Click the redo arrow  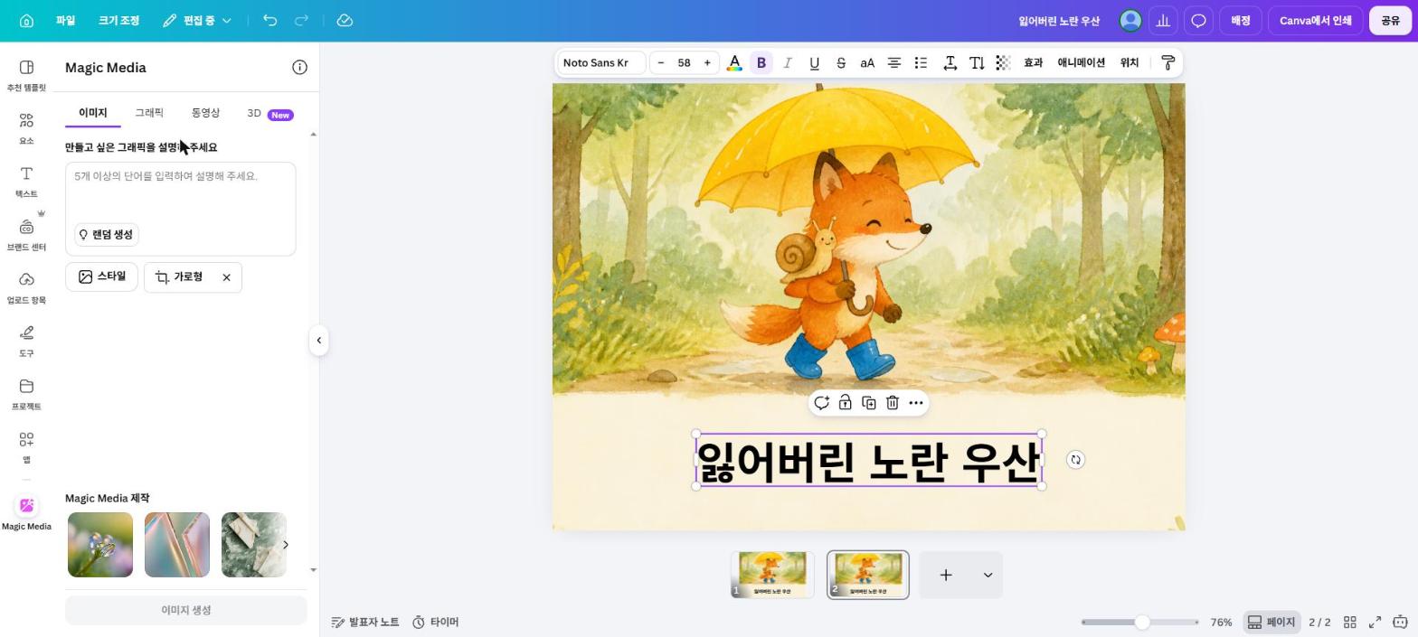point(302,21)
